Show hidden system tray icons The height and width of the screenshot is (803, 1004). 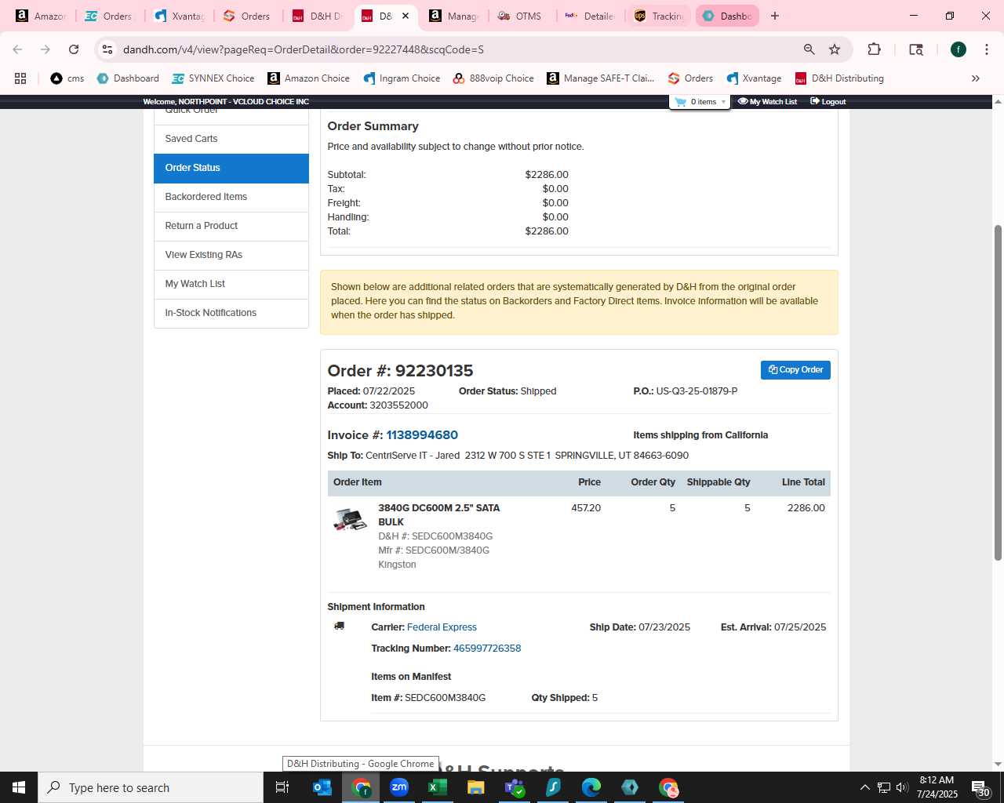tap(864, 787)
